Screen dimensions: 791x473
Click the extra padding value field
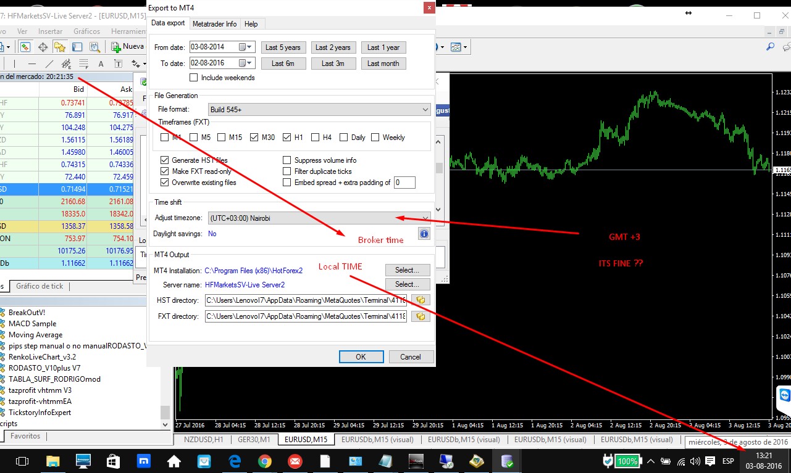pos(404,183)
